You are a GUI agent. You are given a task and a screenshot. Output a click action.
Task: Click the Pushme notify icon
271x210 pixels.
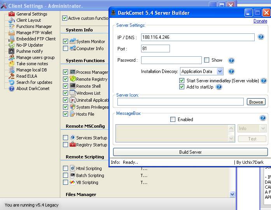click(x=12, y=51)
